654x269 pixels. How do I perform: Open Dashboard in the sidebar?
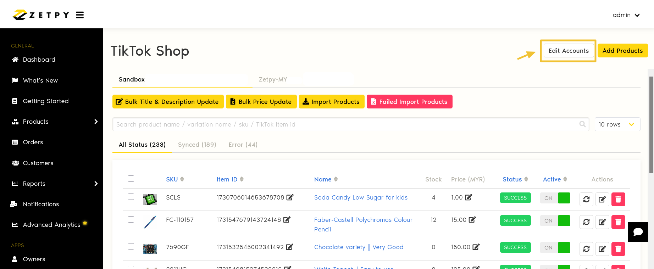point(39,60)
